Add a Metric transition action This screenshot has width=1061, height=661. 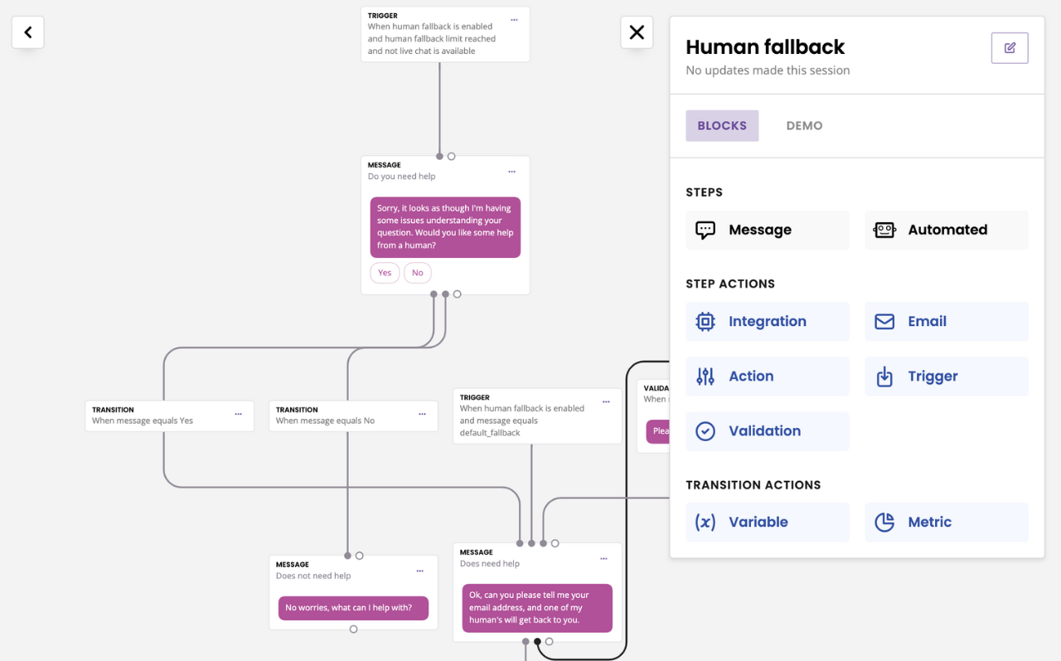pyautogui.click(x=946, y=522)
